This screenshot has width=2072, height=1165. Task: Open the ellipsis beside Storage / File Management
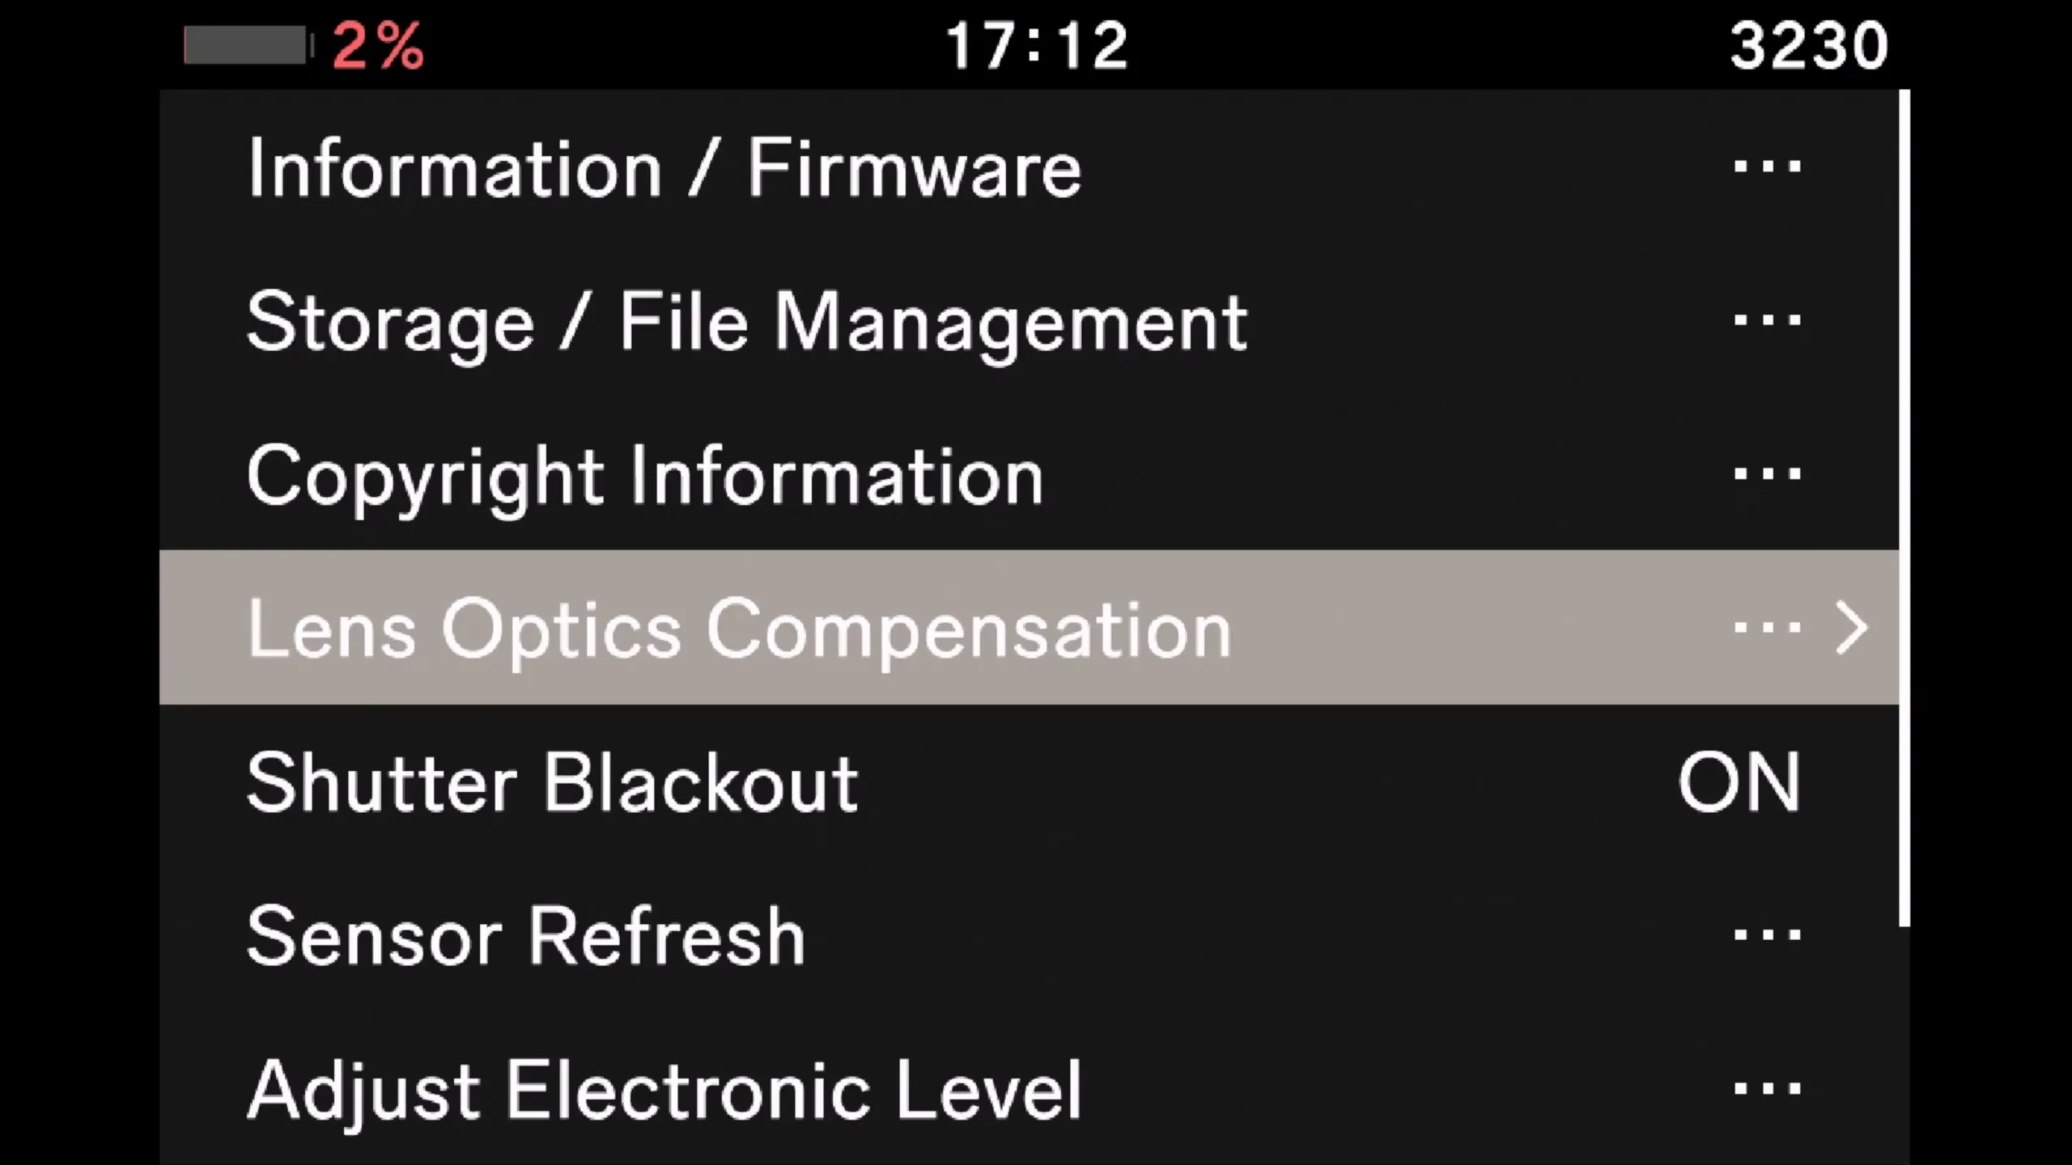1767,320
